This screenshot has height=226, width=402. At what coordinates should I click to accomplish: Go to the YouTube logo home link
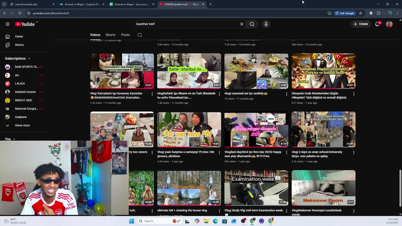tap(25, 24)
